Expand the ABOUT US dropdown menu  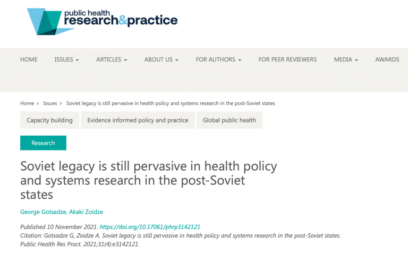[161, 59]
